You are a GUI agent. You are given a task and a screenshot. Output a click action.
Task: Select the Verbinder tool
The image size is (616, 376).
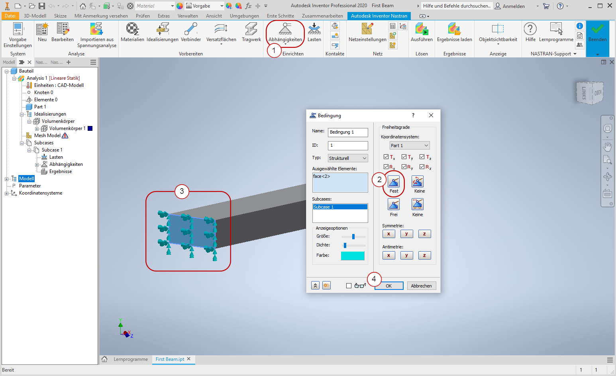pyautogui.click(x=191, y=32)
